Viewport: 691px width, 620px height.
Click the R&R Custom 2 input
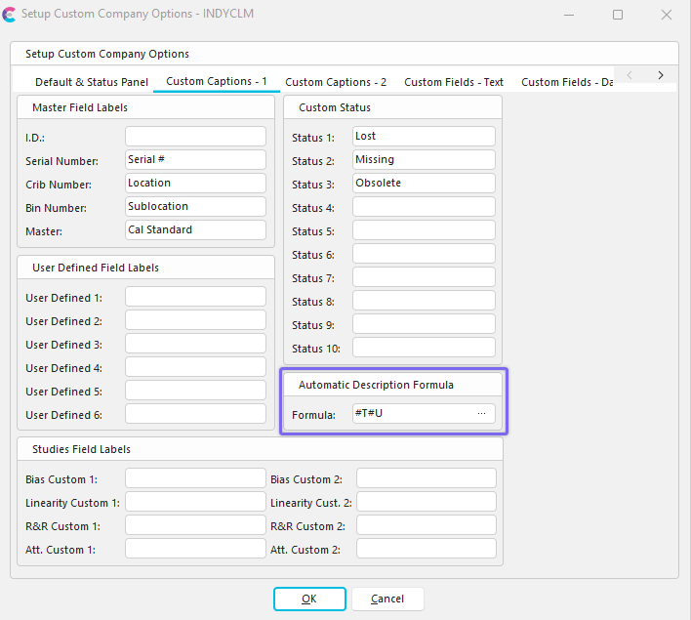[x=426, y=525]
